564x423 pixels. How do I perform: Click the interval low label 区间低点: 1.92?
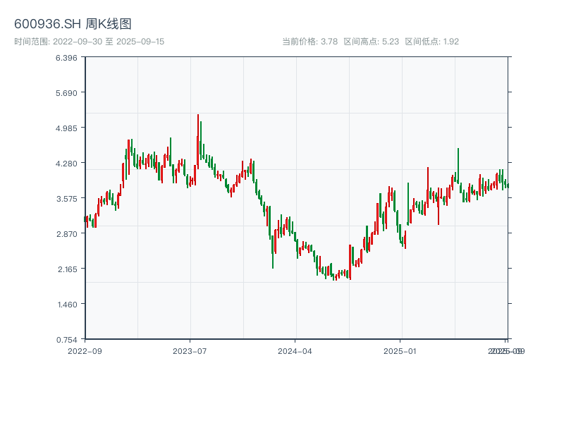431,42
